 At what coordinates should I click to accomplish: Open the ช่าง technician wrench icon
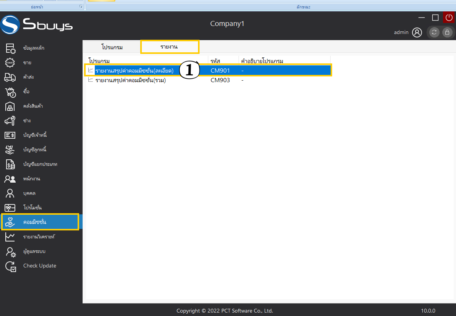[10, 121]
